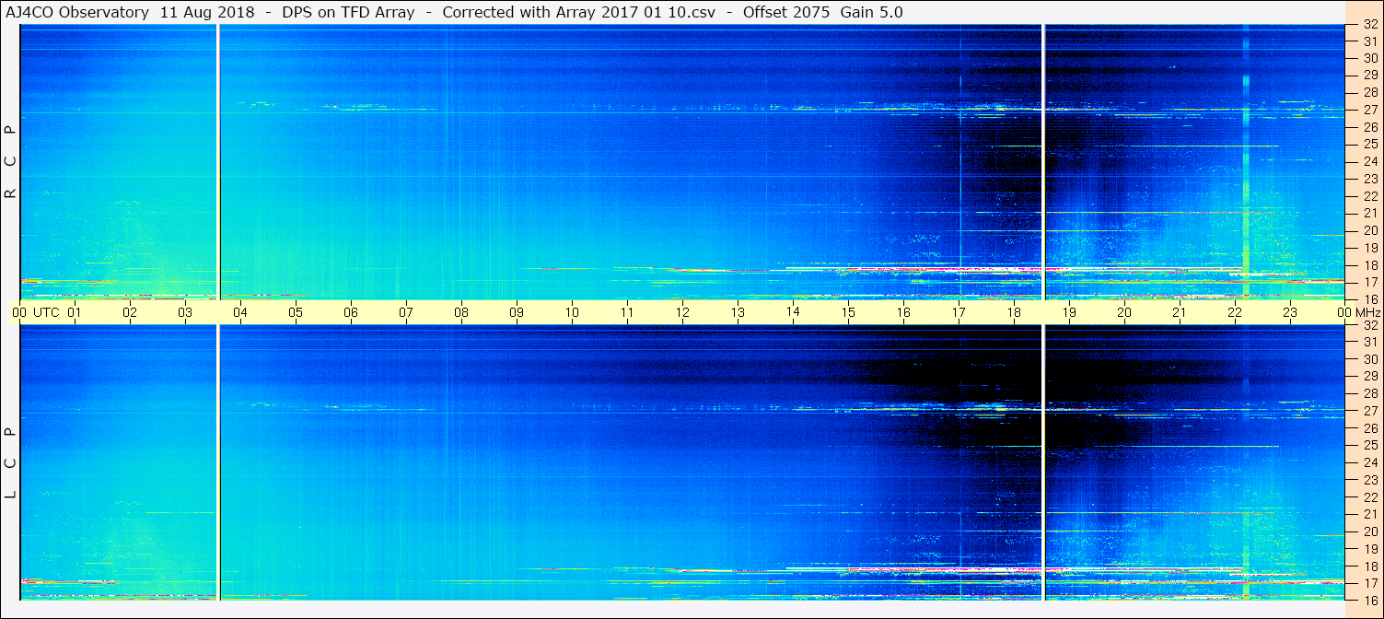Click the 32 MHz label beside the LCP panel

coord(1369,325)
